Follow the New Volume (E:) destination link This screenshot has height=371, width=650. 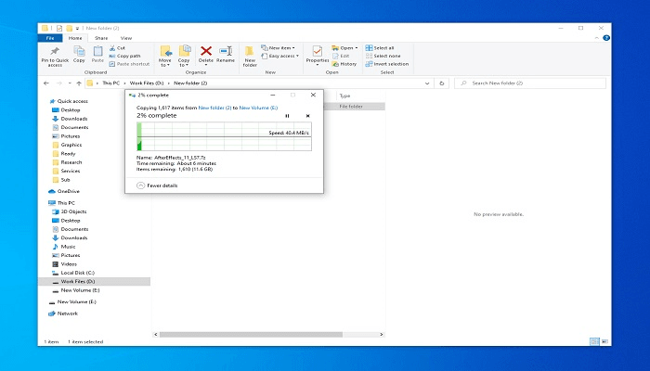pyautogui.click(x=260, y=108)
